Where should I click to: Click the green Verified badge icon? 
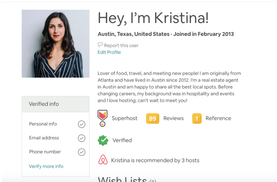(x=103, y=140)
